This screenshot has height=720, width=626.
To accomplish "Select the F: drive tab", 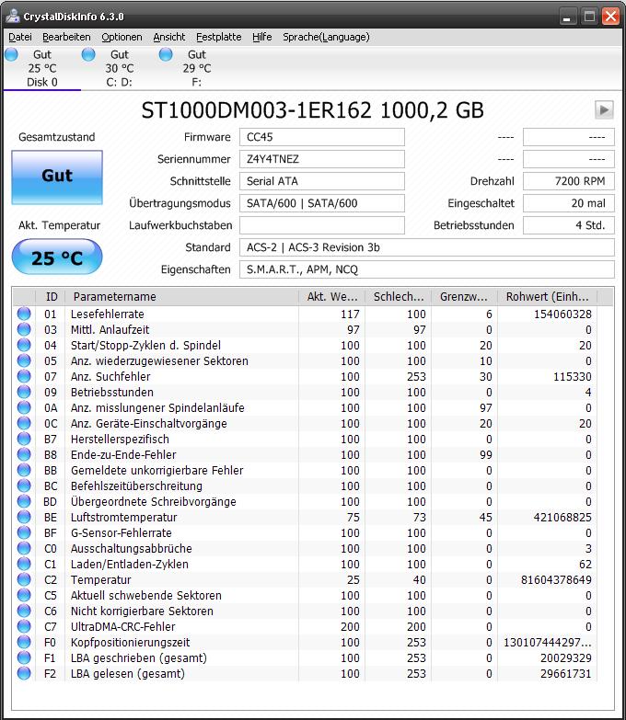I will pos(196,68).
